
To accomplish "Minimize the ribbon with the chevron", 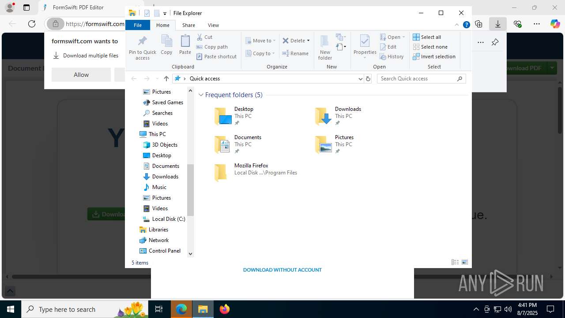I will click(x=457, y=25).
